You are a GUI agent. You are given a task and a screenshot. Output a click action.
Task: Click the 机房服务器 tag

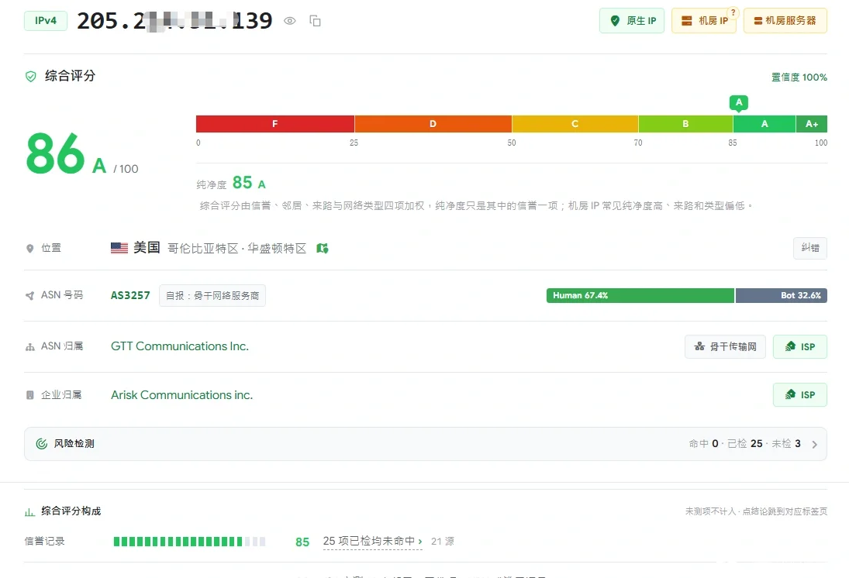click(785, 21)
